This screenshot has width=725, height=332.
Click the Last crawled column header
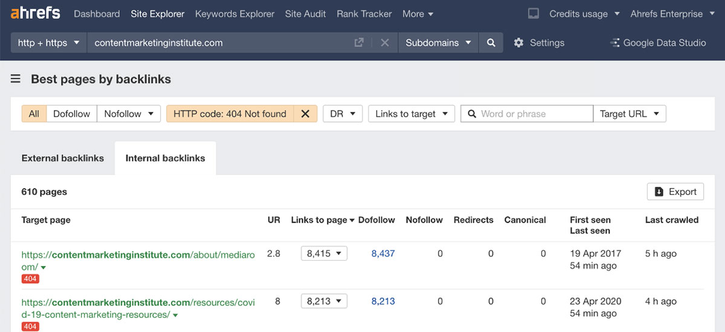tap(672, 220)
